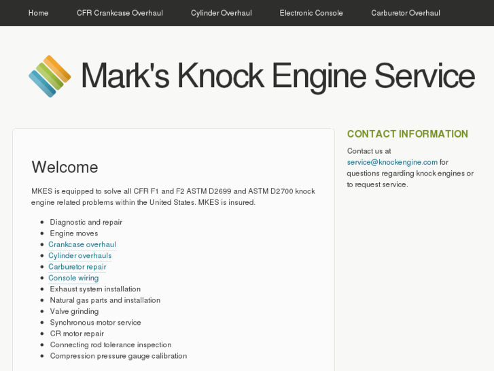The width and height of the screenshot is (494, 371).
Task: Click the Diagnostic and repair list item
Action: [x=86, y=222]
